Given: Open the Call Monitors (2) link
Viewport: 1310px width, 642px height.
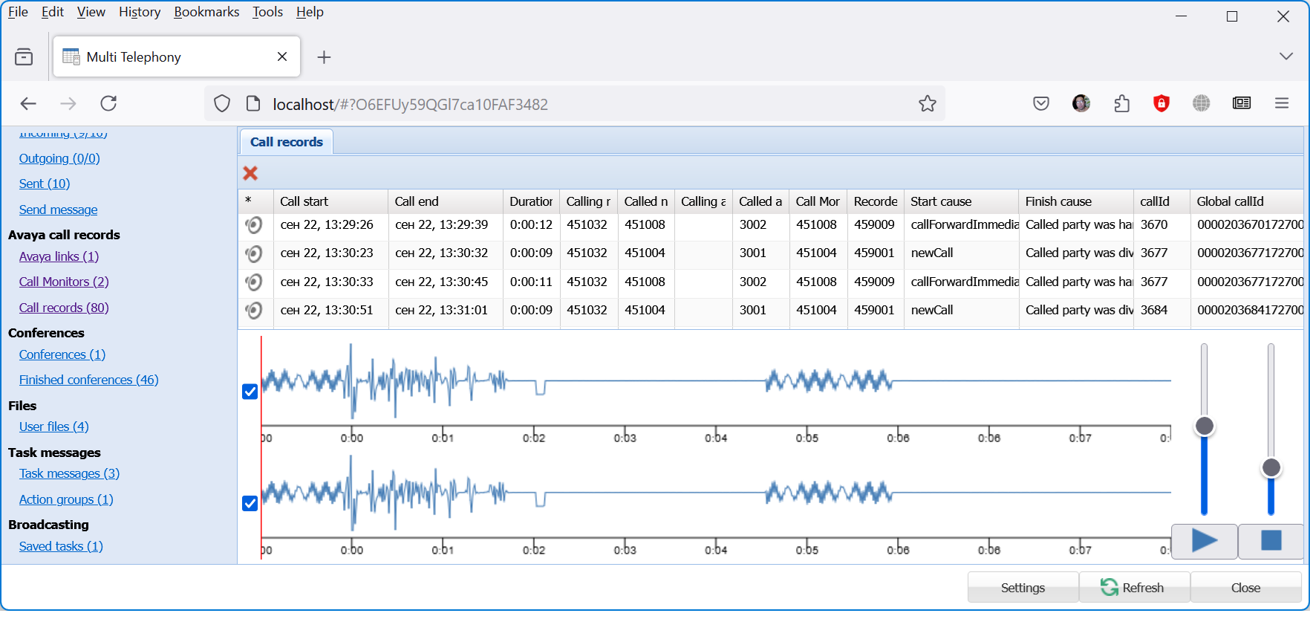Looking at the screenshot, I should click(64, 282).
